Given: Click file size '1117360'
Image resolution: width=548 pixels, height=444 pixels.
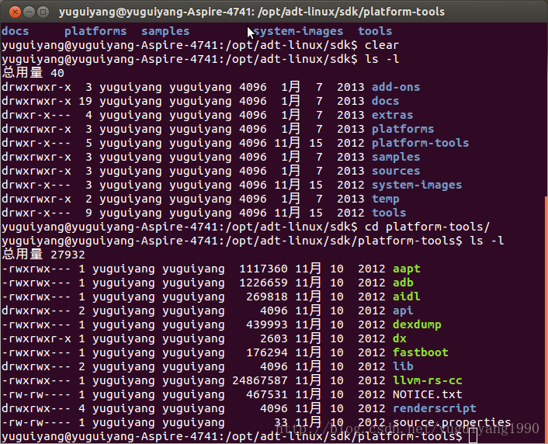Looking at the screenshot, I should (263, 269).
